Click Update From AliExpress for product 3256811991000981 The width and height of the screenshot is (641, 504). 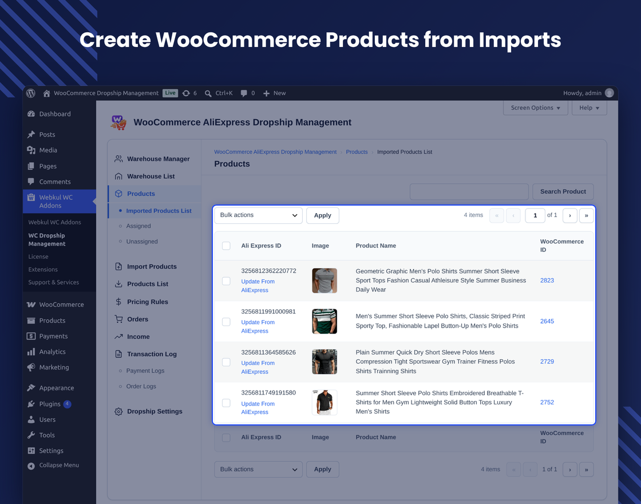coord(258,326)
